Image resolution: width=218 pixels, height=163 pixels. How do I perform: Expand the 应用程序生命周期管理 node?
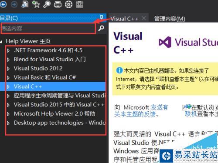pos(8,96)
